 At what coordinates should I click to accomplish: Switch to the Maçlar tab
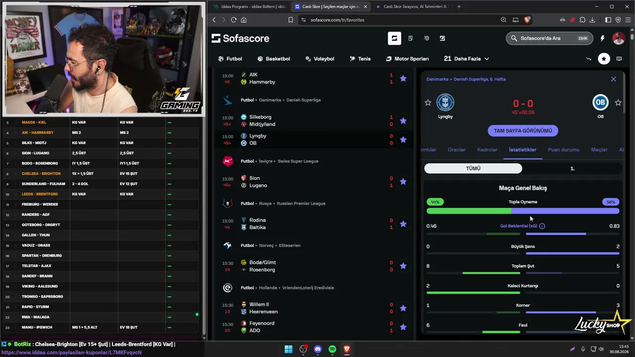[599, 150]
